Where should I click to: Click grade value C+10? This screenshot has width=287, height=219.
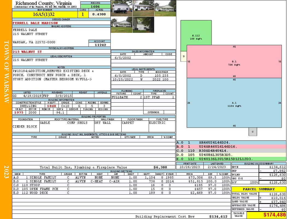[x=65, y=106]
